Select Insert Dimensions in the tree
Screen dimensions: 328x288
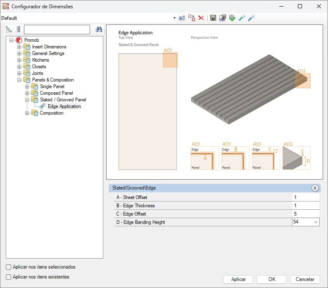click(49, 47)
